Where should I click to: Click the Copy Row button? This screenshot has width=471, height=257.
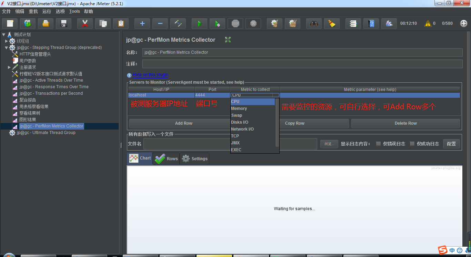tap(294, 123)
